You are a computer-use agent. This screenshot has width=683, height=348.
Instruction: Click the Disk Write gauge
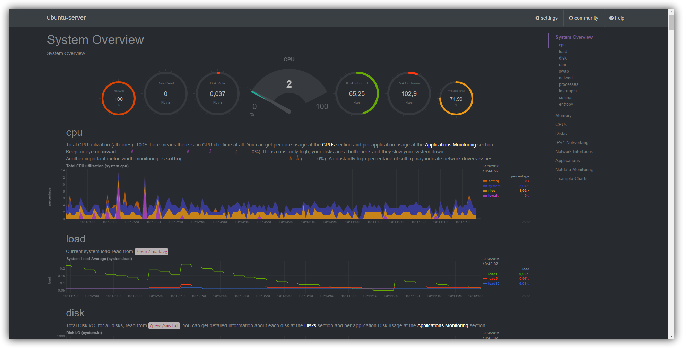(218, 93)
